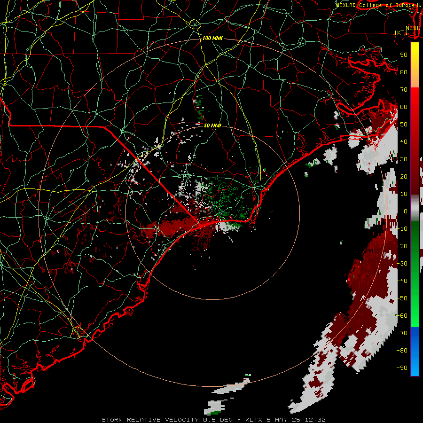Click the positive "40" scale label
423x423 pixels.
pos(404,141)
